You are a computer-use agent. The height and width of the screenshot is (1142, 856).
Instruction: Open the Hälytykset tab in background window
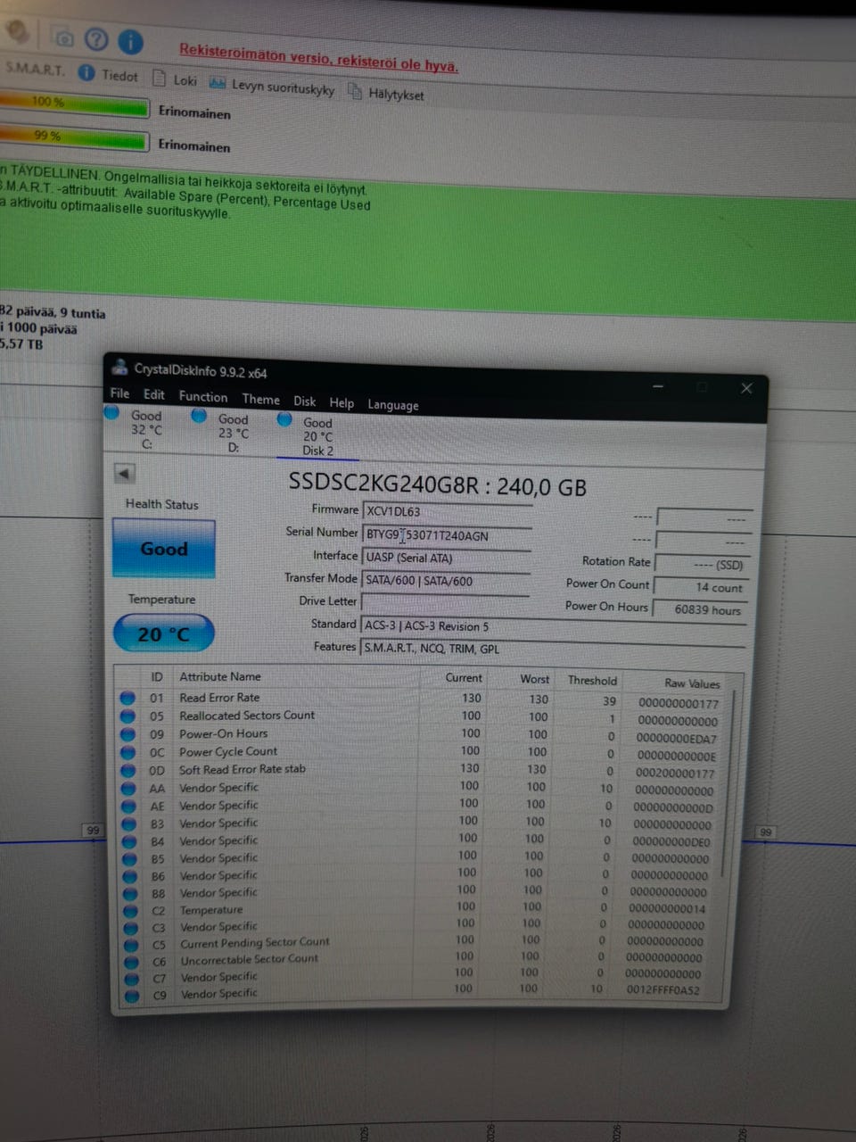(x=385, y=93)
